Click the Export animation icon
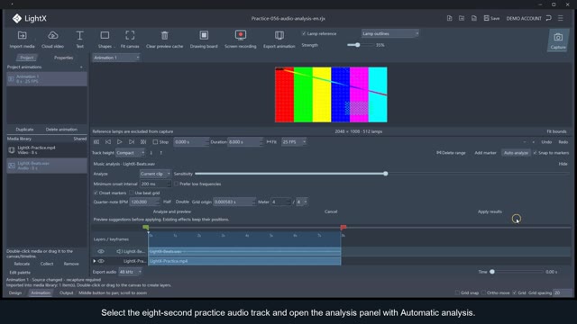This screenshot has height=324, width=577. click(x=279, y=35)
